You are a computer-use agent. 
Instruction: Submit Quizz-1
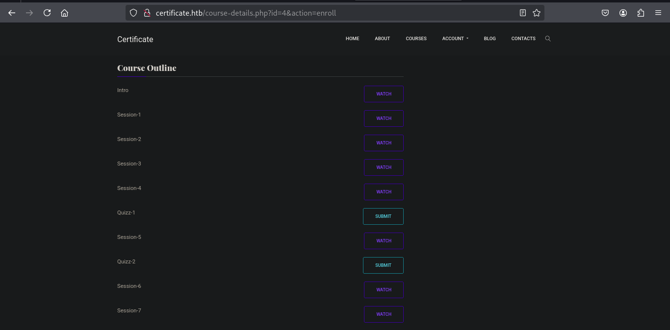[x=383, y=216]
